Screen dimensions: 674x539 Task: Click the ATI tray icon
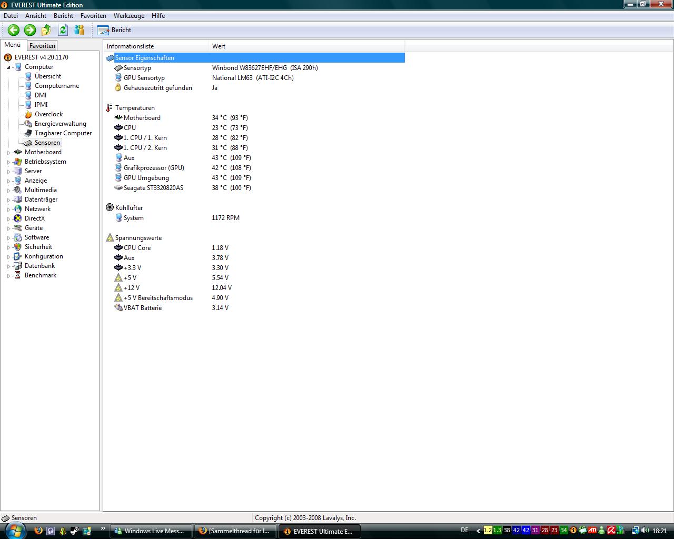pos(592,531)
